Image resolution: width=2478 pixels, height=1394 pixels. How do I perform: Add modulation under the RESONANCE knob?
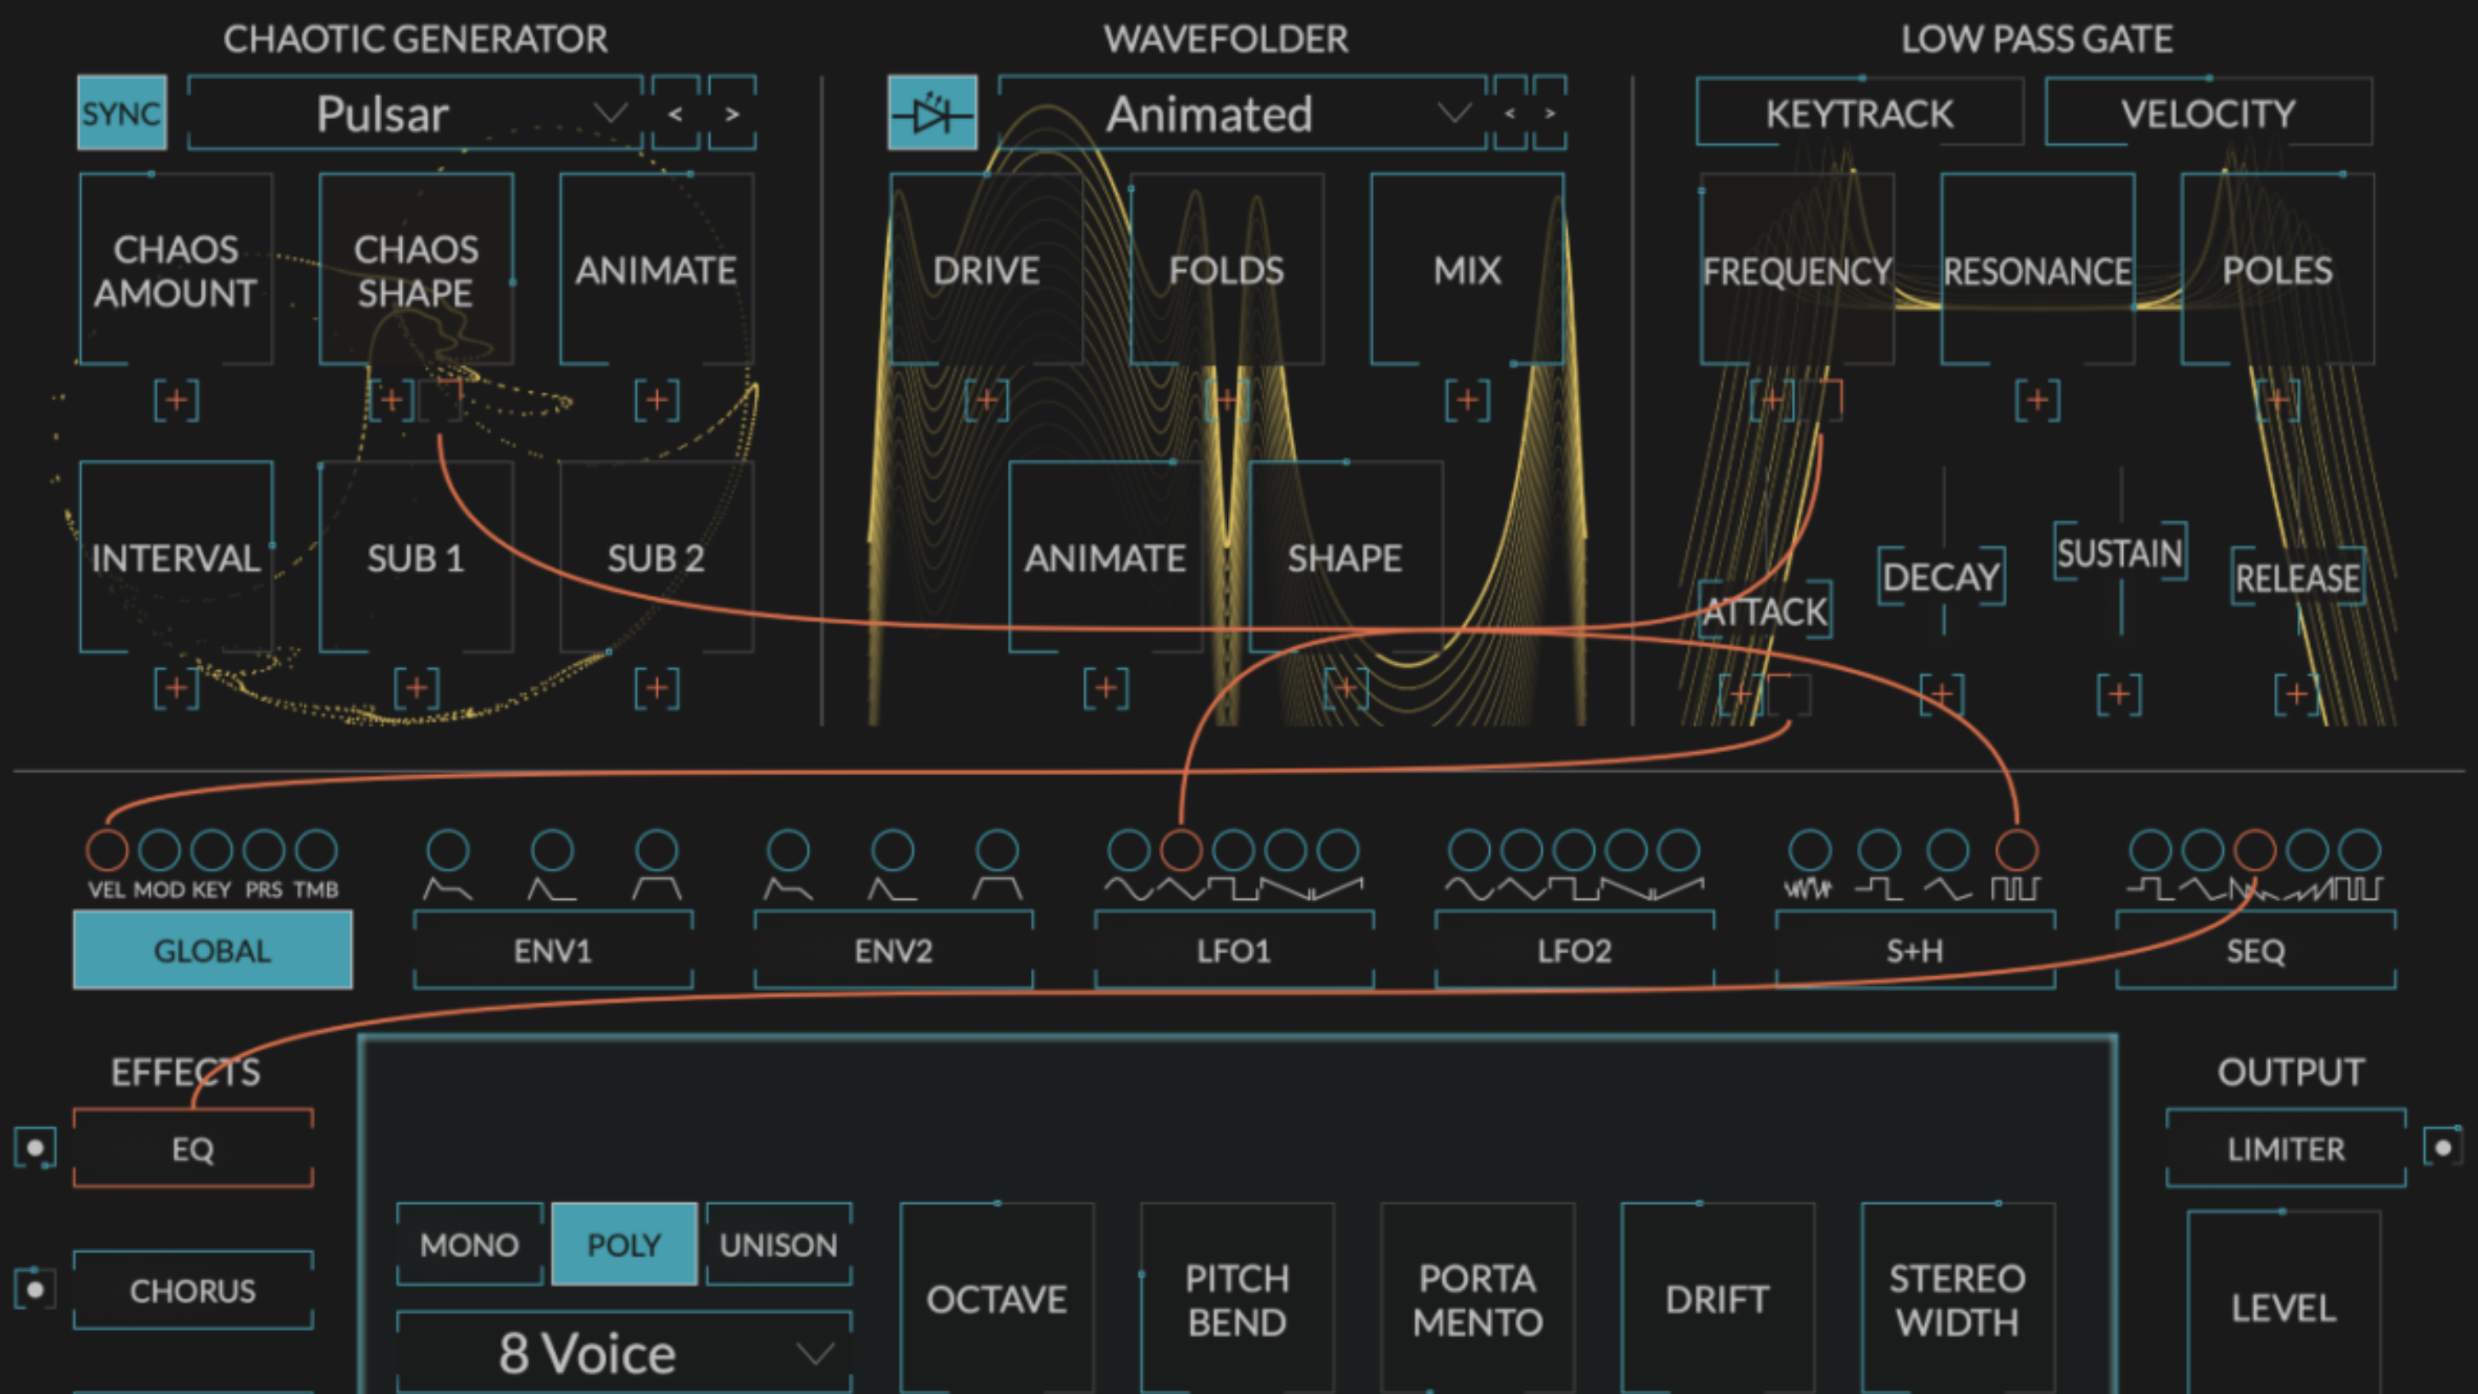2037,400
